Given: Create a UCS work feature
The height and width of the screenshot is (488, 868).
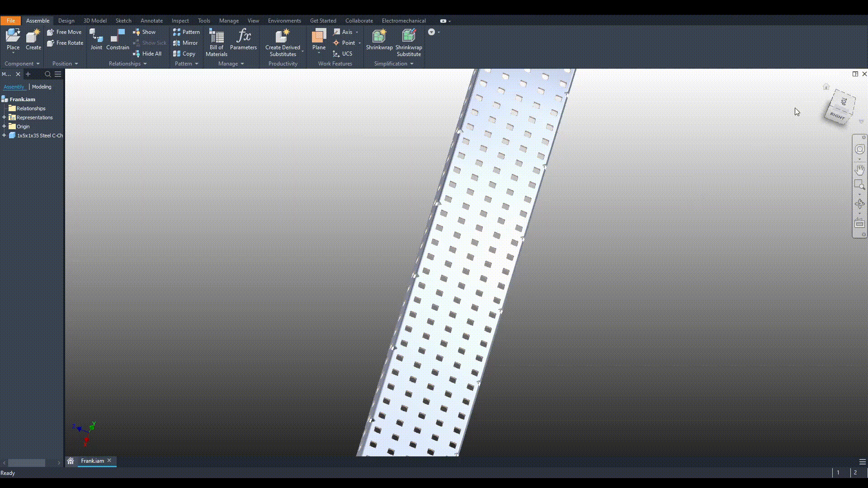Looking at the screenshot, I should coord(342,54).
